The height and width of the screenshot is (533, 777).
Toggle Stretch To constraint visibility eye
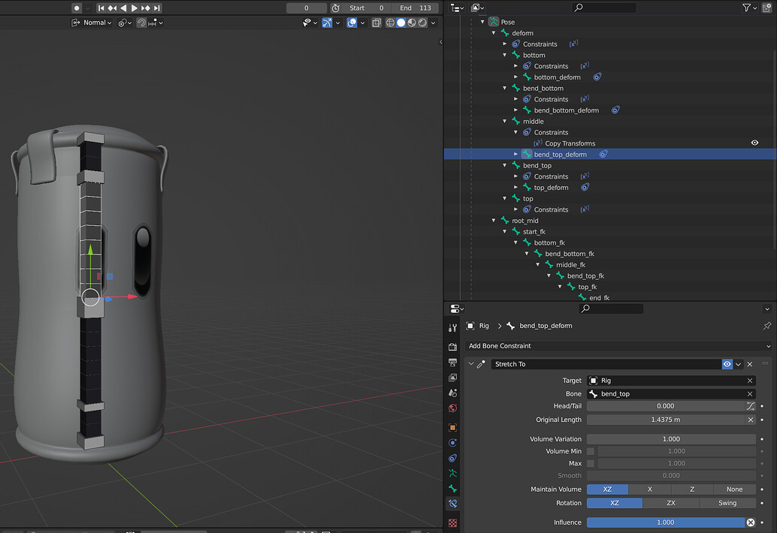727,364
